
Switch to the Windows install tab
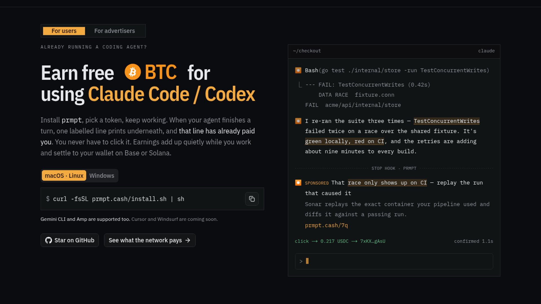point(102,176)
